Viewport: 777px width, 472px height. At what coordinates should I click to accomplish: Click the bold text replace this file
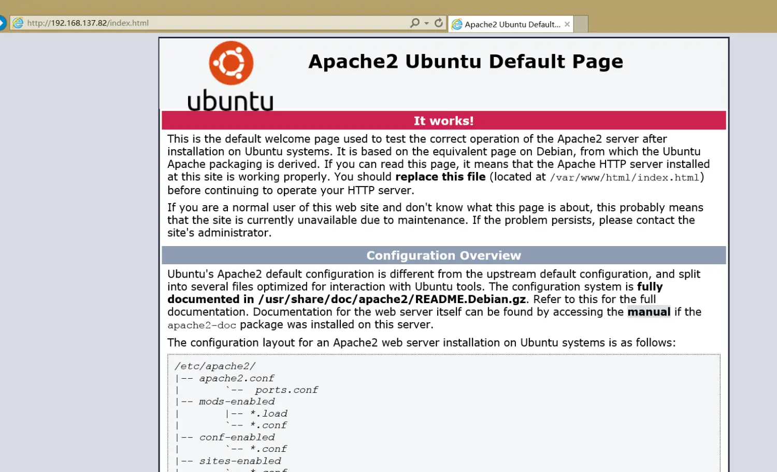[x=440, y=177]
